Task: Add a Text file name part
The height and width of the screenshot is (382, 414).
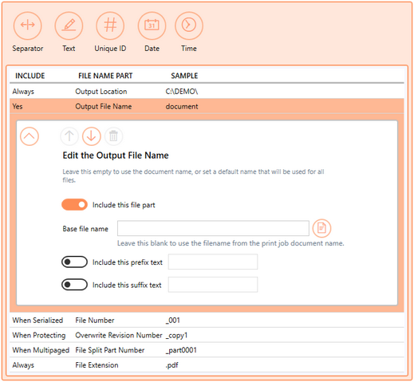Action: coord(69,26)
